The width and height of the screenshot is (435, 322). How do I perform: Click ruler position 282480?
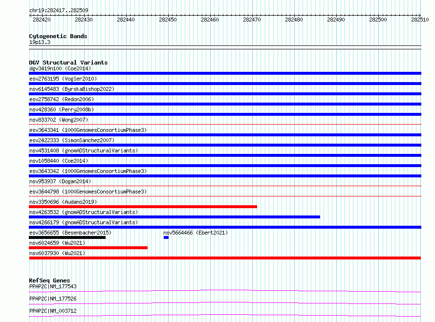click(x=294, y=20)
